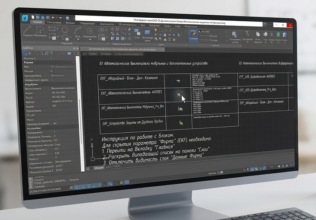This screenshot has height=220, width=316.
Task: Click the Open file icon in the quick access bar
Action: point(38,17)
